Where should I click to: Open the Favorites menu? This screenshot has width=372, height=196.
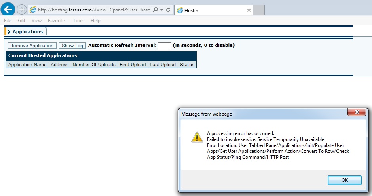(57, 21)
